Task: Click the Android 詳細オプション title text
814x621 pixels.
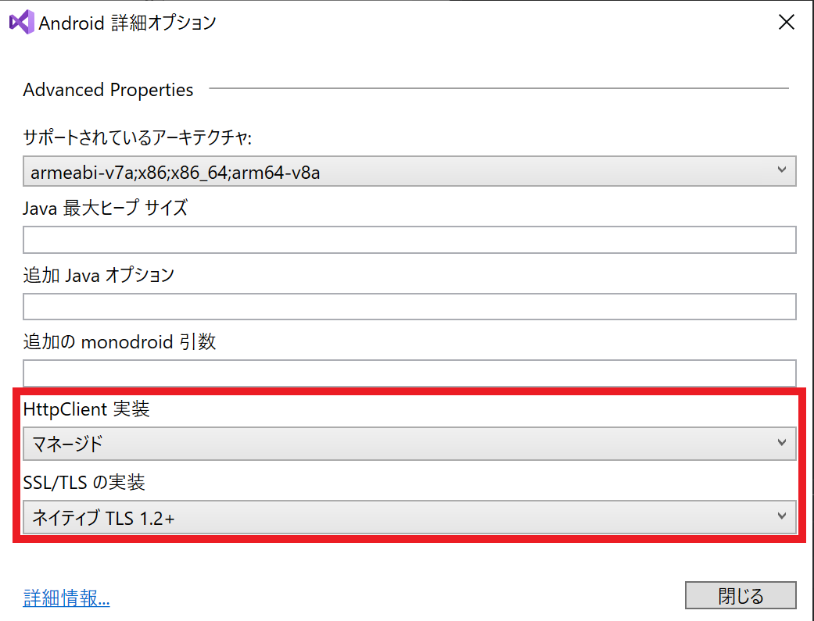Action: (127, 23)
